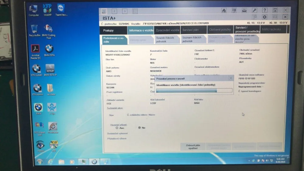The width and height of the screenshot is (304, 171).
Task: Switch to ISTA+ session number 3
Action: 125,11
